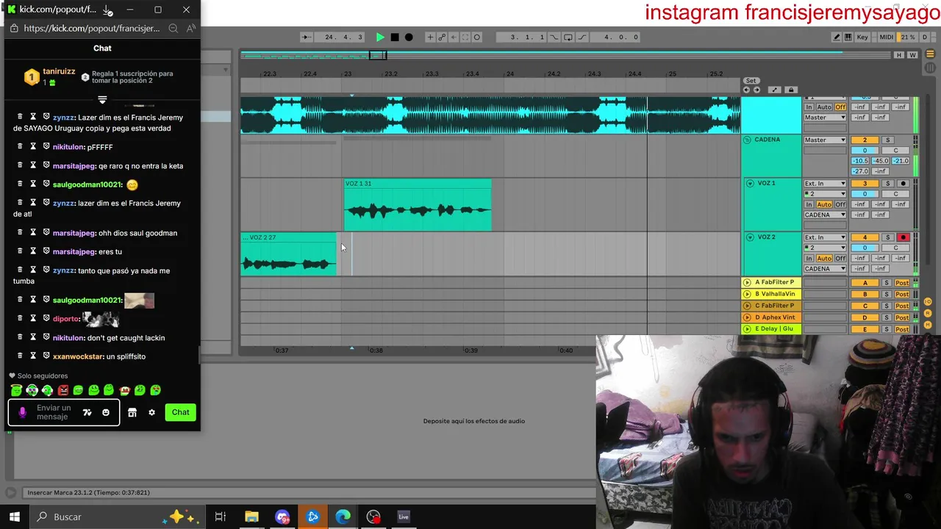The image size is (941, 529).
Task: Open VOZ 1 Ext. In input dropdown
Action: 825,184
